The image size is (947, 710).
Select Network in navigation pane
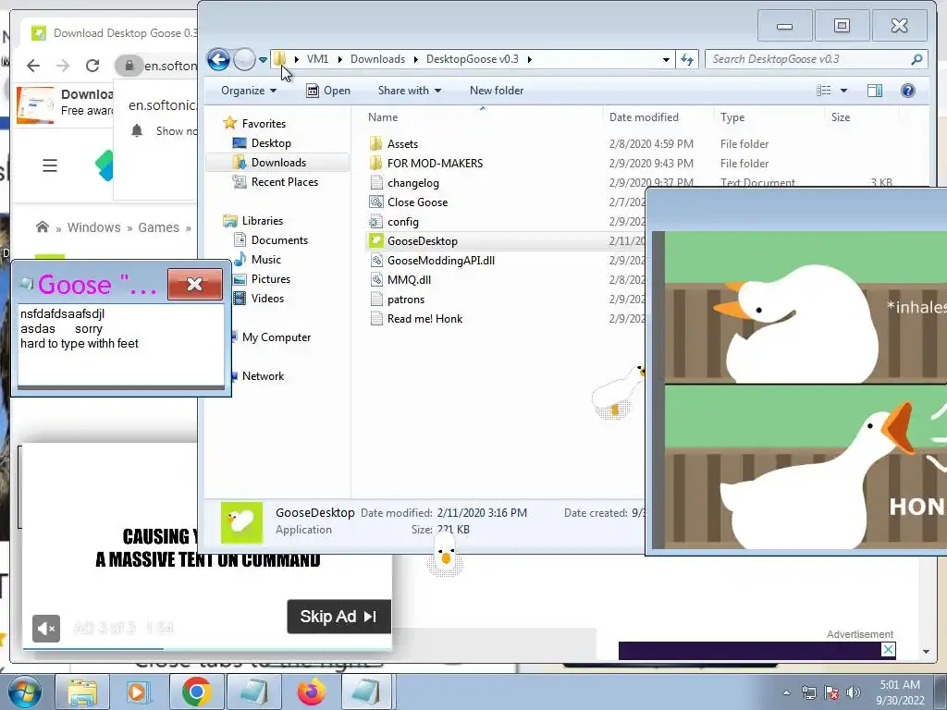pyautogui.click(x=263, y=376)
